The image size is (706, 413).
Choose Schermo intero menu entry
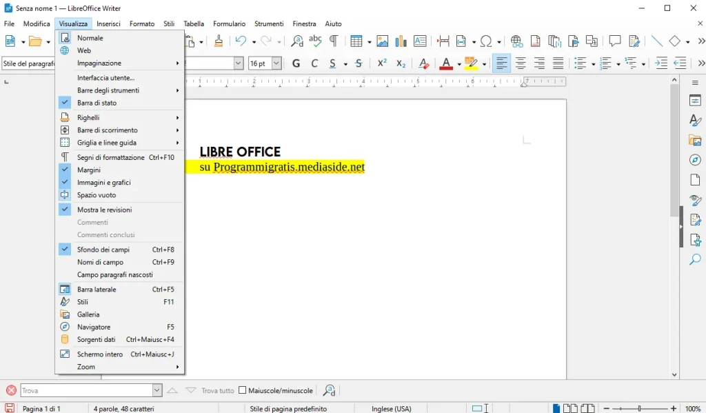point(119,354)
